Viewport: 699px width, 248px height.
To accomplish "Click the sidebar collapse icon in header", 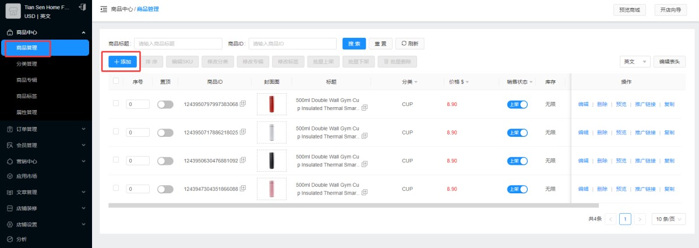I will tap(104, 9).
